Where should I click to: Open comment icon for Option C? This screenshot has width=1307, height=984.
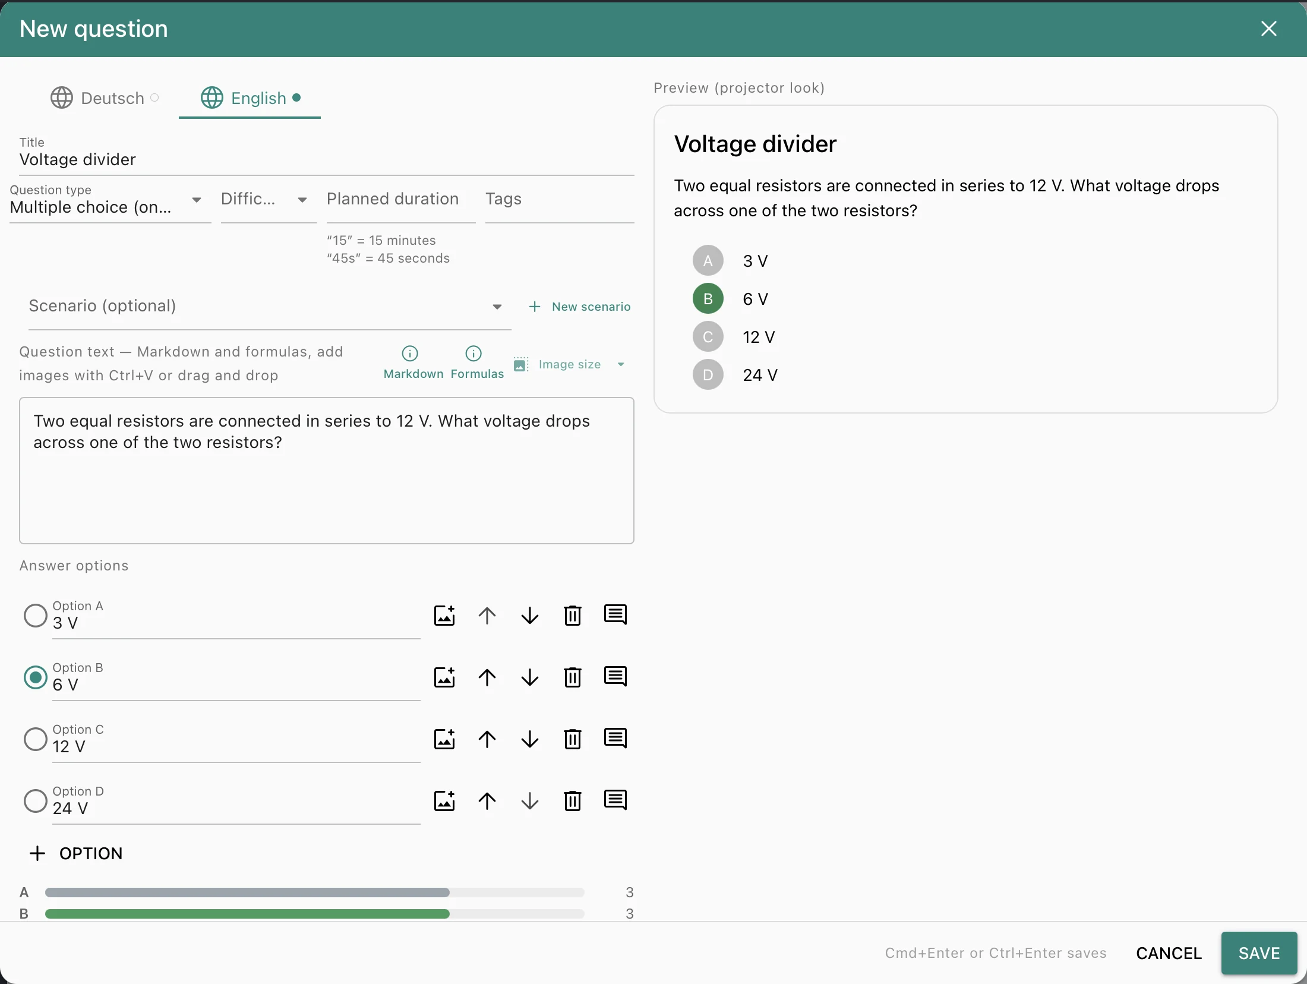point(615,739)
